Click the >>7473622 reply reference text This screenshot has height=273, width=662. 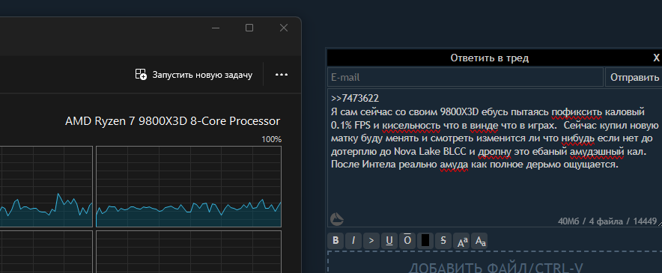tap(355, 98)
